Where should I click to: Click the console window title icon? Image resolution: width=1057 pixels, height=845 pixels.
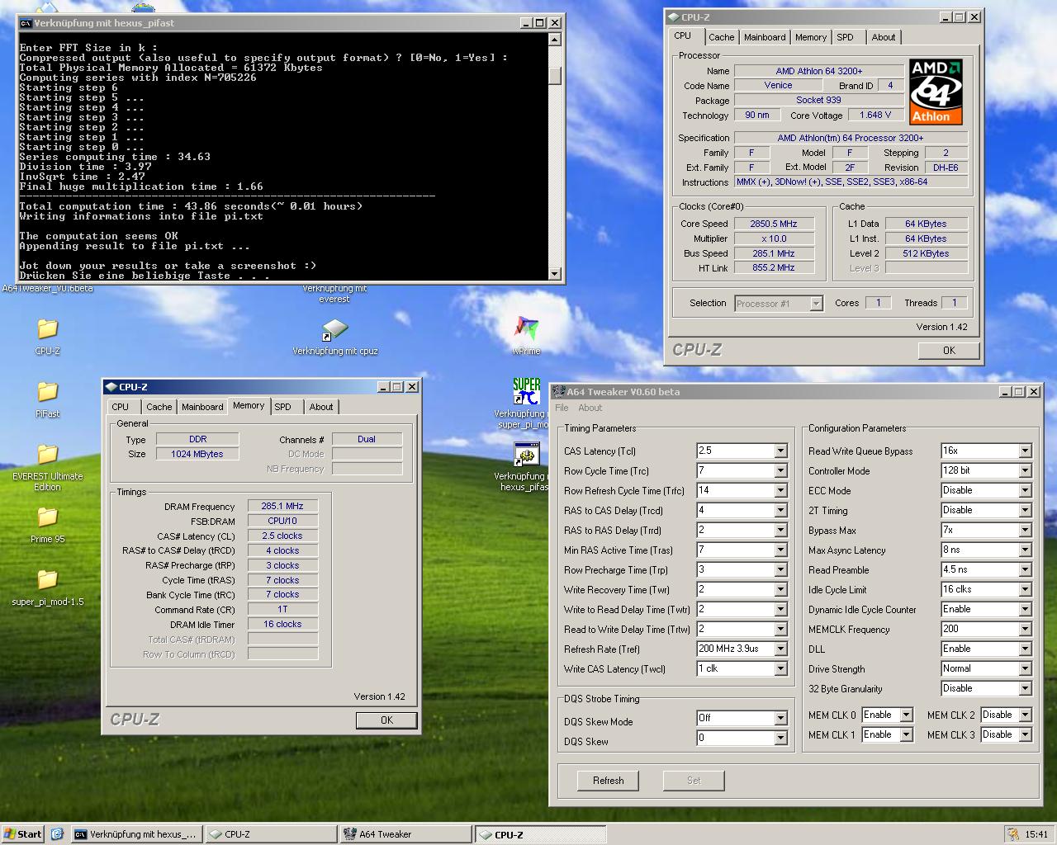coord(26,23)
